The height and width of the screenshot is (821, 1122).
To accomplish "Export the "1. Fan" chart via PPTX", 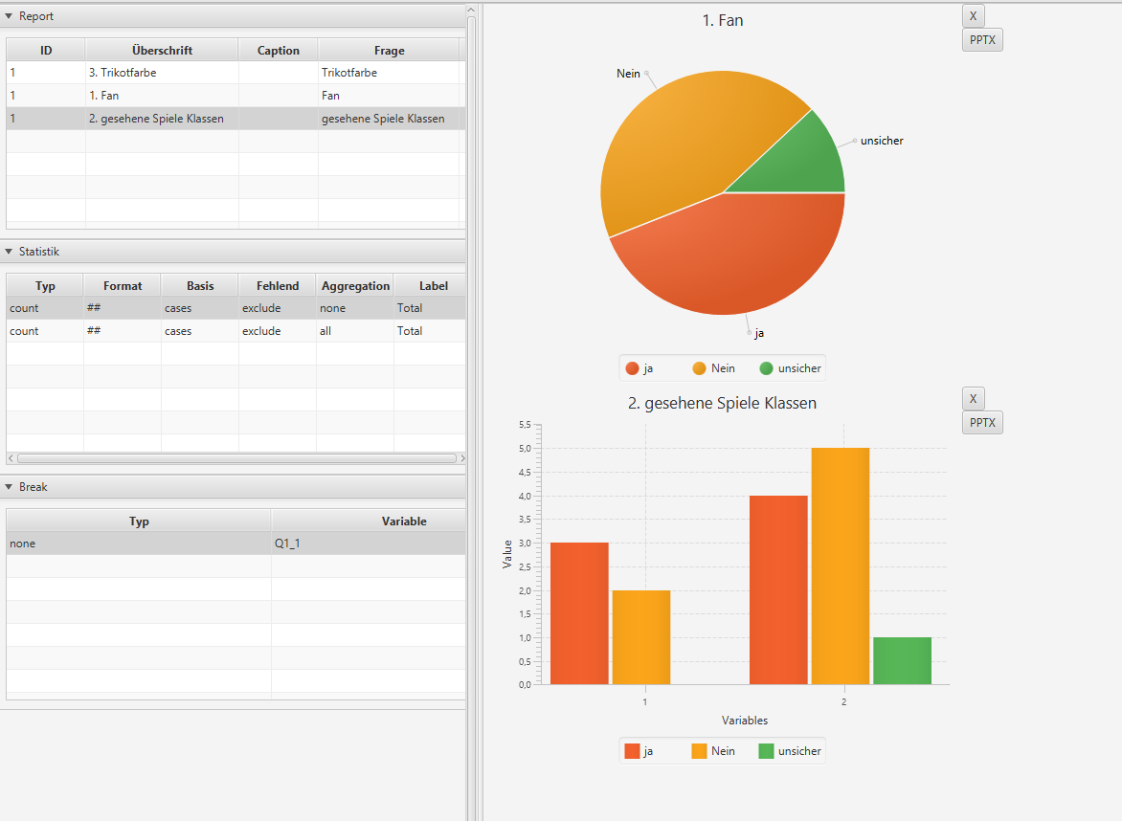I will tap(982, 40).
